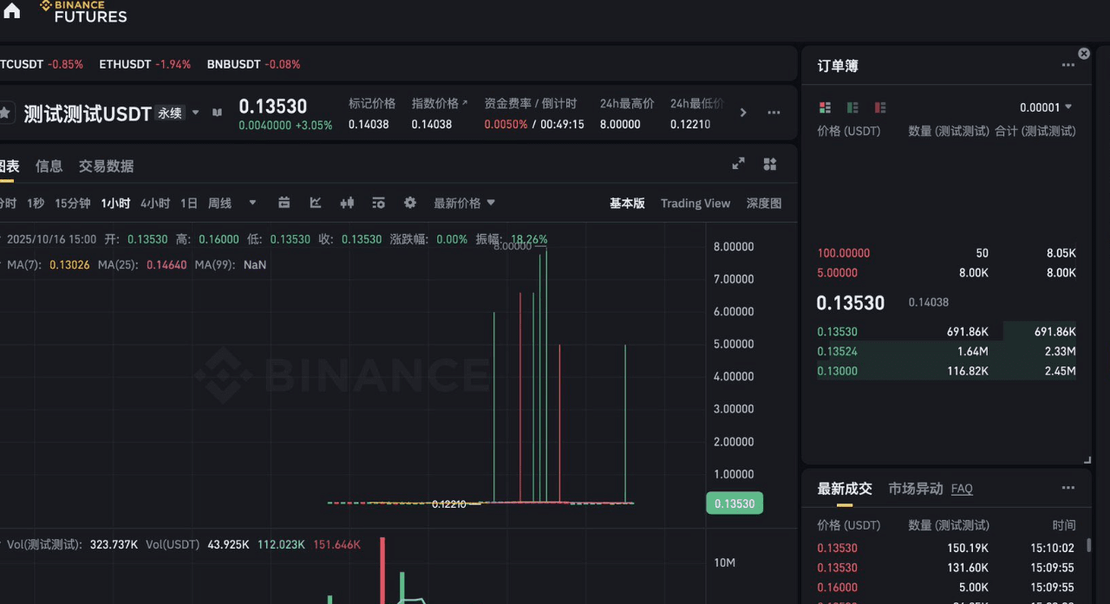Show only sell orders in order book
1110x604 pixels.
pyautogui.click(x=881, y=107)
